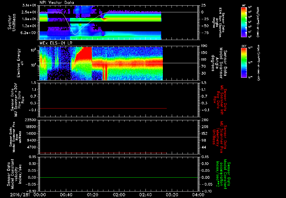This screenshot has height=198, width=286.
Task: Click the DEF color scale bar
Action: 244,63
